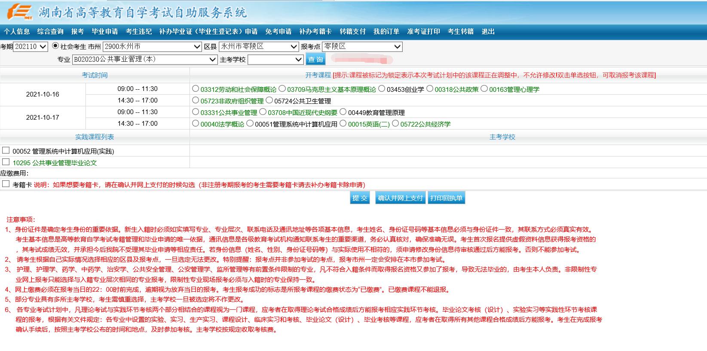707x351 pixels.
Task: Open 我的订单 menu item
Action: pyautogui.click(x=386, y=31)
